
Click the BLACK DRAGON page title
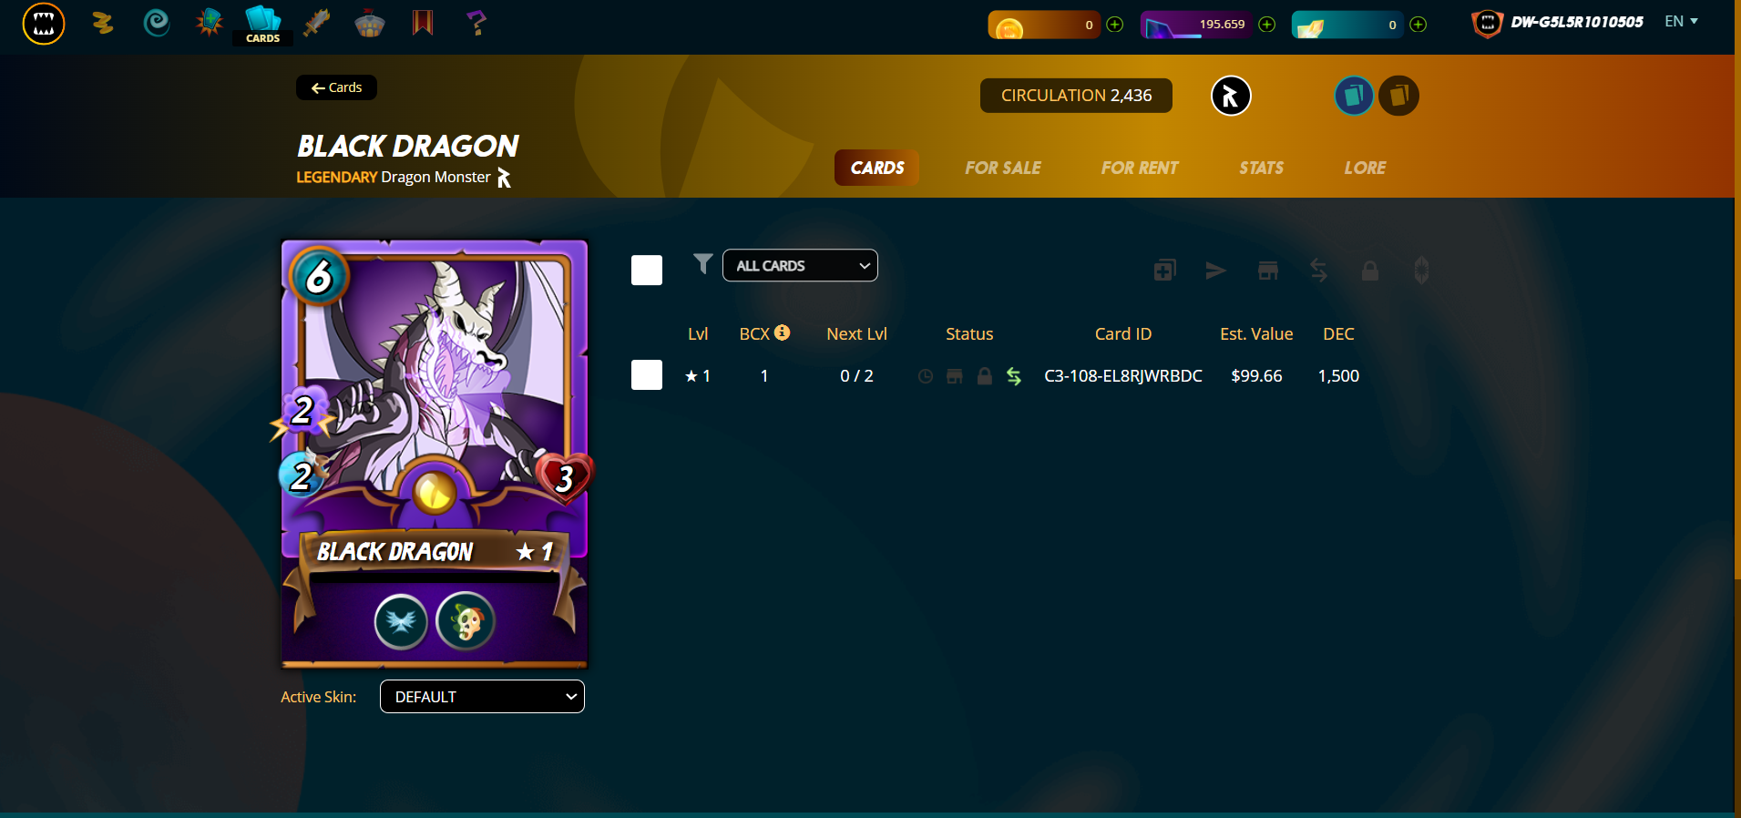coord(408,146)
